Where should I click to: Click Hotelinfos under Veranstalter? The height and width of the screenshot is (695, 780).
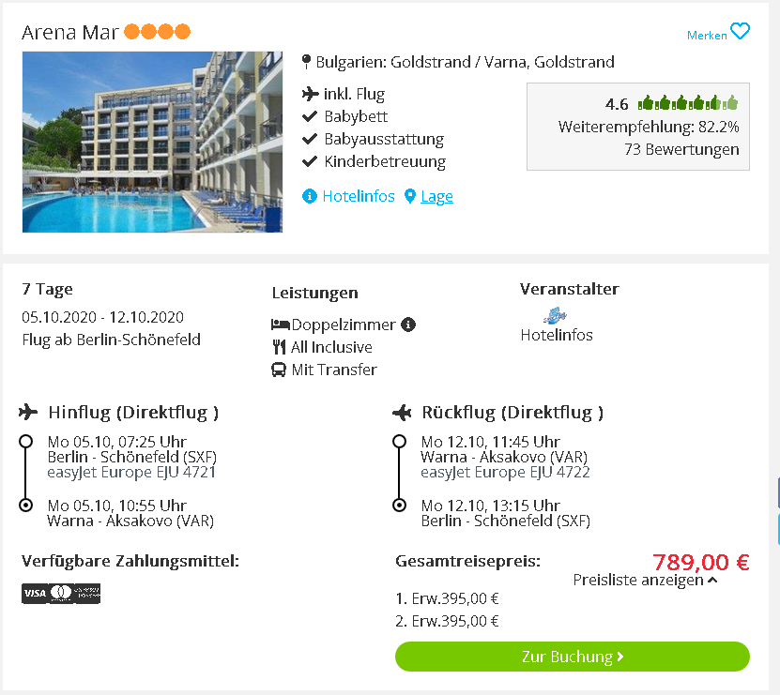[x=557, y=335]
